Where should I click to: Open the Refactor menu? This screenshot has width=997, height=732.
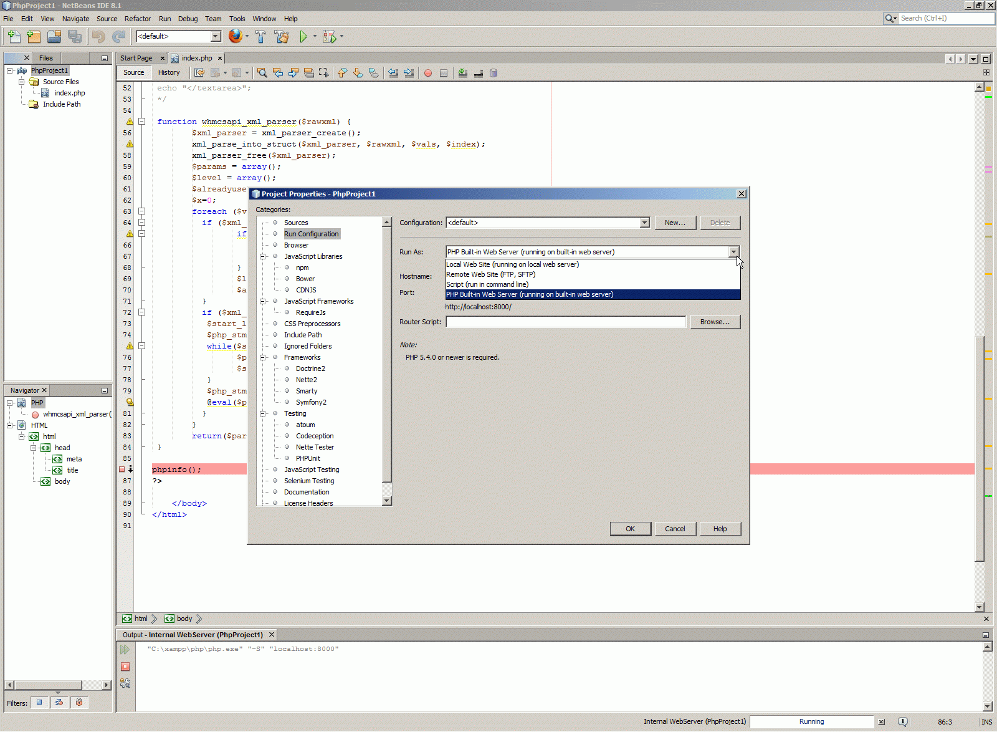(x=138, y=19)
